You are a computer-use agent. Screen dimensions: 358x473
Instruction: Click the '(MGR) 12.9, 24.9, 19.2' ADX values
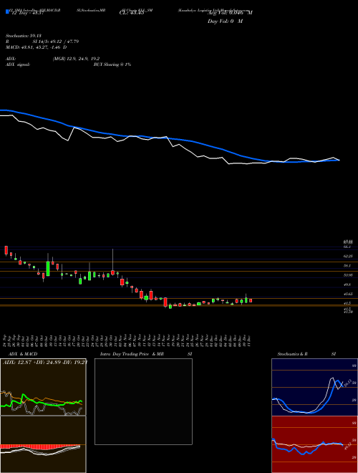pyautogui.click(x=76, y=59)
